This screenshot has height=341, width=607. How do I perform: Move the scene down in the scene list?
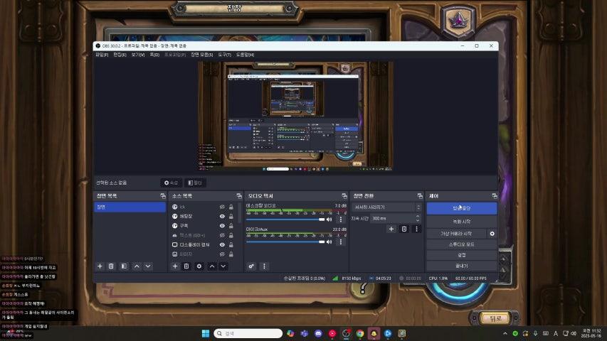click(x=148, y=266)
